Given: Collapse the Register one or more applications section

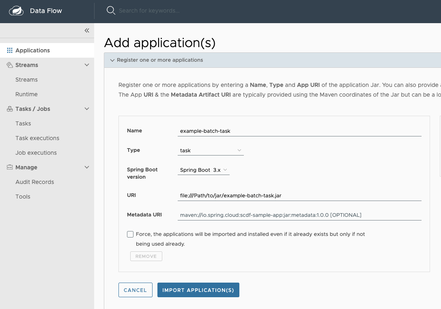Looking at the screenshot, I should click(112, 60).
